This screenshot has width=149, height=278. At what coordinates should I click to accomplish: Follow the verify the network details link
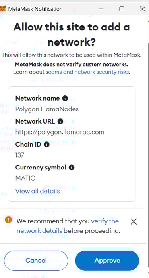pyautogui.click(x=68, y=226)
